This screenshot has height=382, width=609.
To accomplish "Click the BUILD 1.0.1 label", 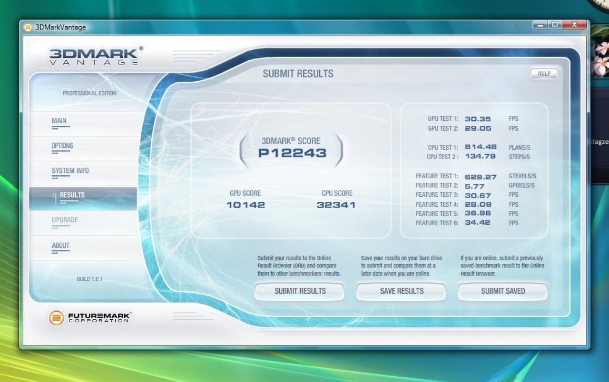I will click(89, 279).
